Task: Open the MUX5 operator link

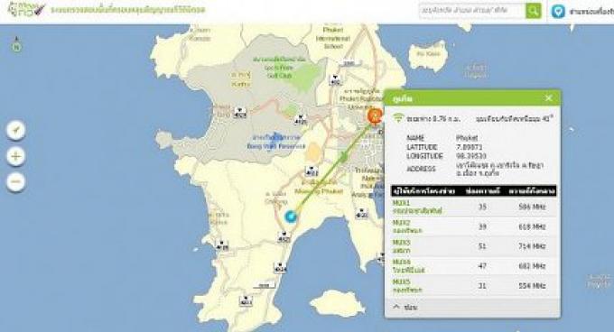Action: 407,286
